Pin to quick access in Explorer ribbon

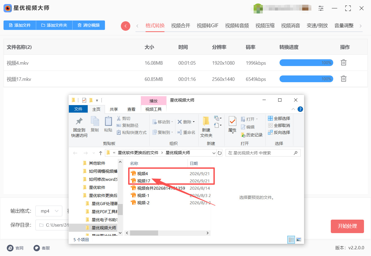click(x=79, y=127)
